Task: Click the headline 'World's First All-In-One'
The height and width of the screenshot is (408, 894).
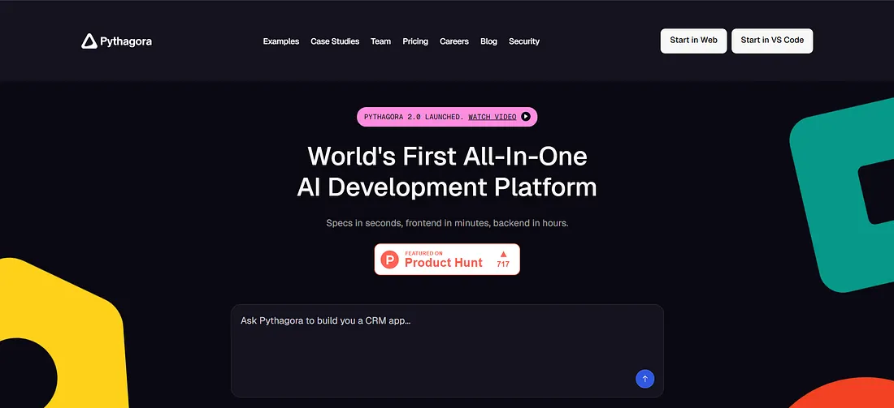Action: (447, 156)
